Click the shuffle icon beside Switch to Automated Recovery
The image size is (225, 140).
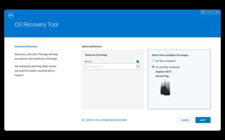coord(83,120)
